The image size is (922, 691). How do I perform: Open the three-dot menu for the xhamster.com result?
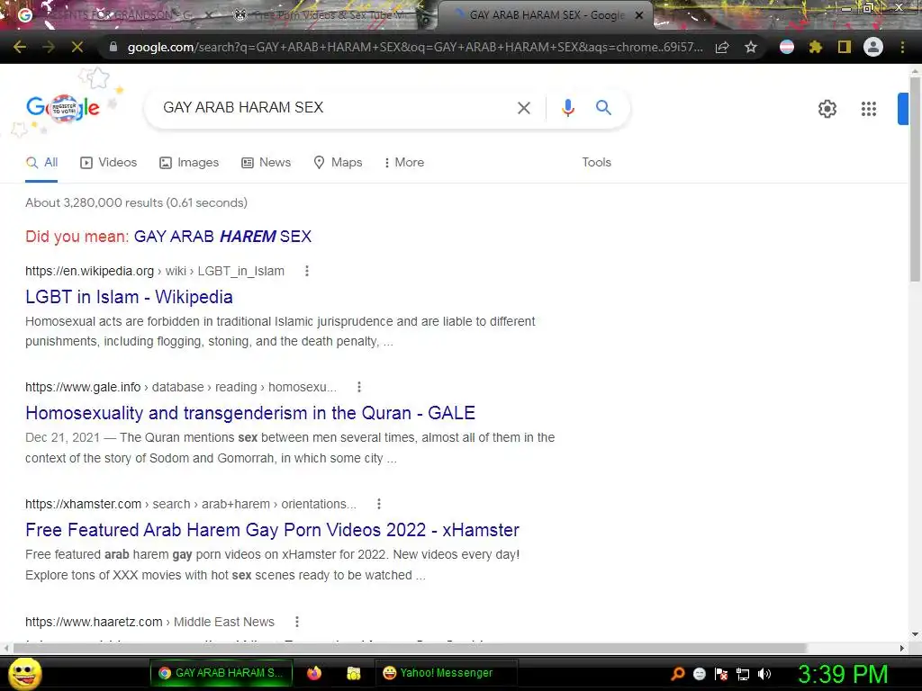(379, 504)
